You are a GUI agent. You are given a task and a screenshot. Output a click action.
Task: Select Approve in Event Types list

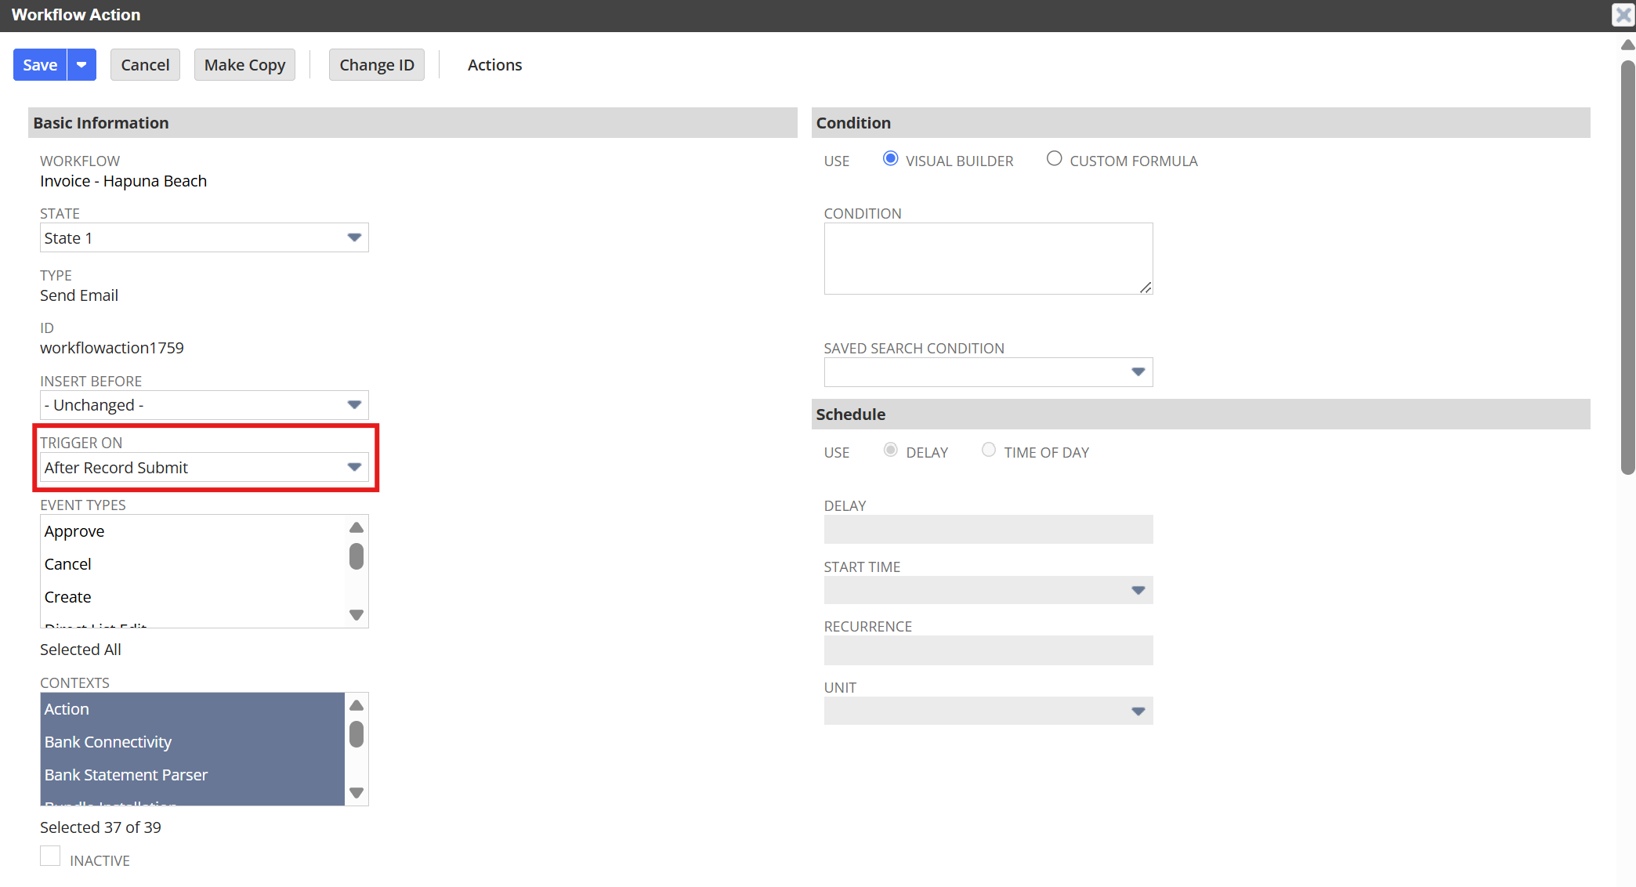pyautogui.click(x=74, y=531)
